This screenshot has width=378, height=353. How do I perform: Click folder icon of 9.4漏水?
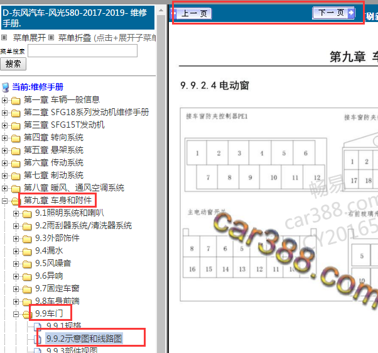coord(27,251)
